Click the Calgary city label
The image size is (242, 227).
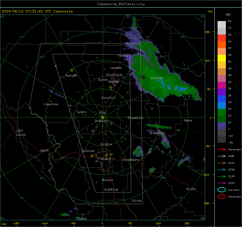(105, 159)
